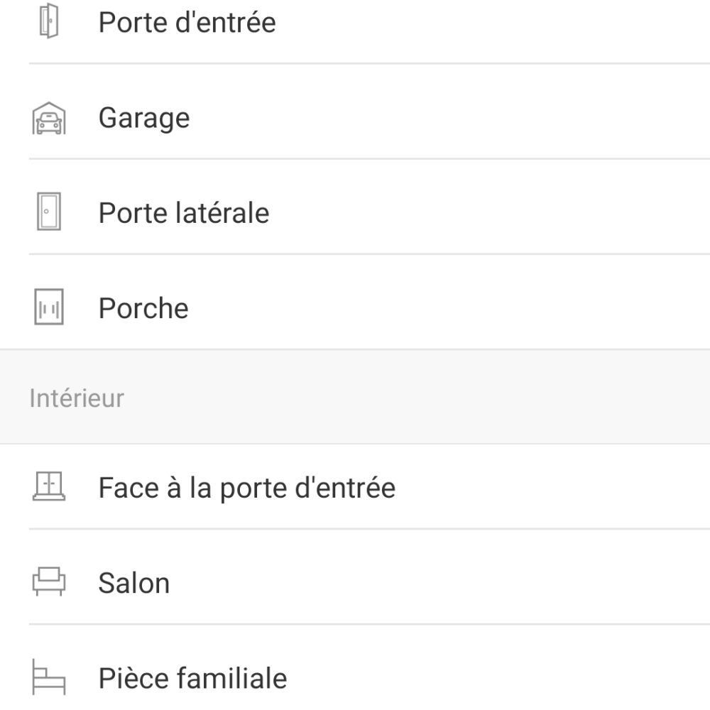Choose the Garage text label
The width and height of the screenshot is (710, 710).
144,118
